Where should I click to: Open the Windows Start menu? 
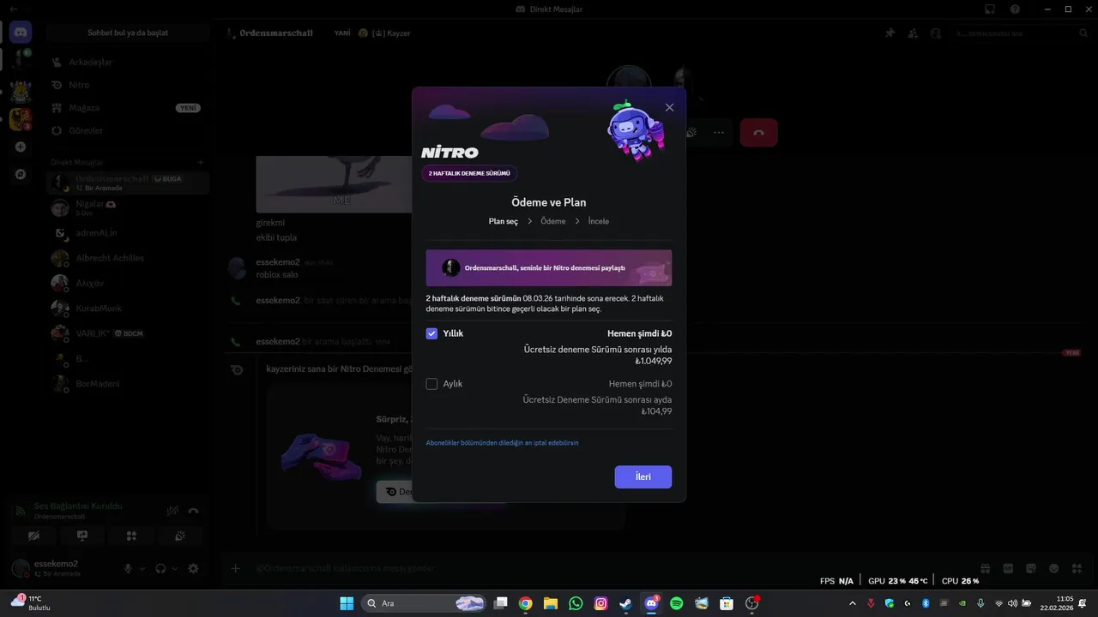(x=347, y=603)
